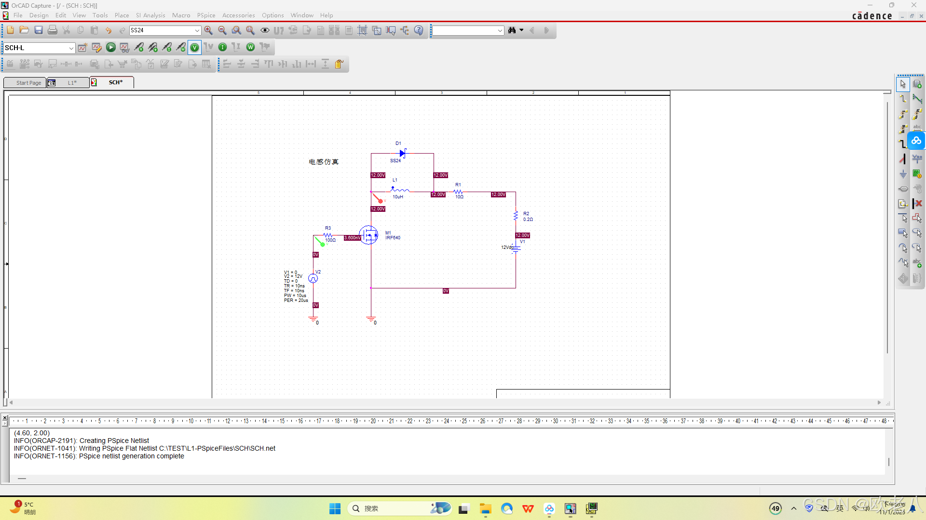Toggle bias power display (W button)

coord(250,47)
